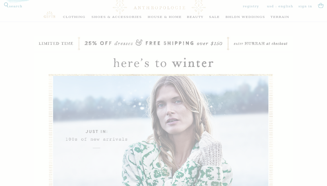The image size is (327, 186).
Task: Open the Sale section
Action: click(x=214, y=17)
